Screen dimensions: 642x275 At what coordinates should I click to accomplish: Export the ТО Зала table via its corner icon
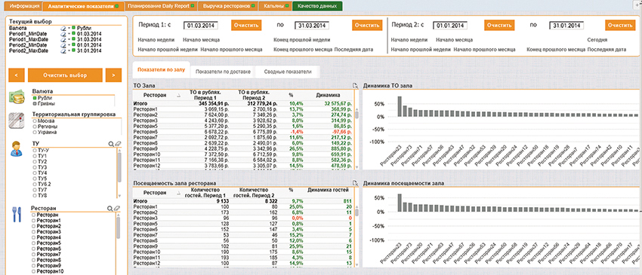pyautogui.click(x=356, y=85)
